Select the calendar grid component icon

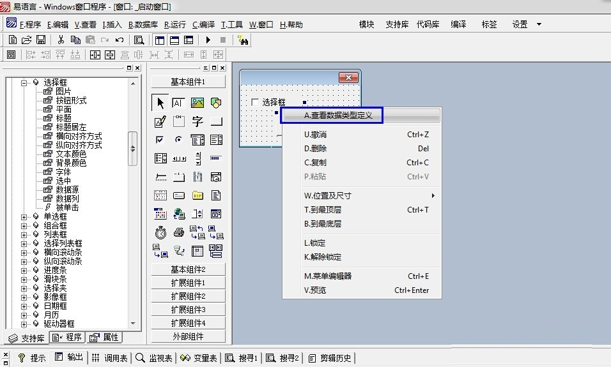pyautogui.click(x=160, y=214)
